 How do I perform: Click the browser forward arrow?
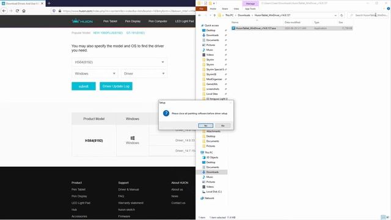pyautogui.click(x=11, y=11)
